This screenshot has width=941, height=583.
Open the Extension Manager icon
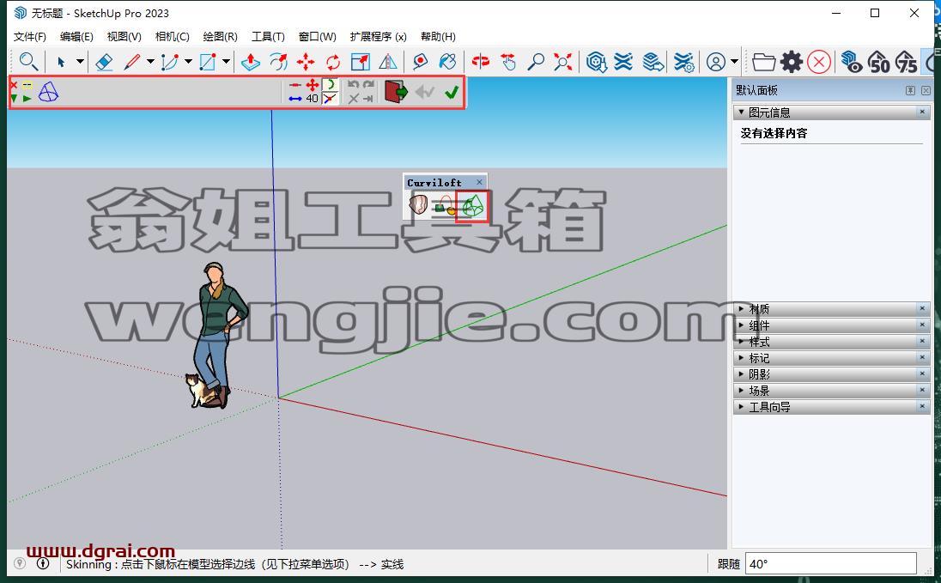click(x=683, y=61)
